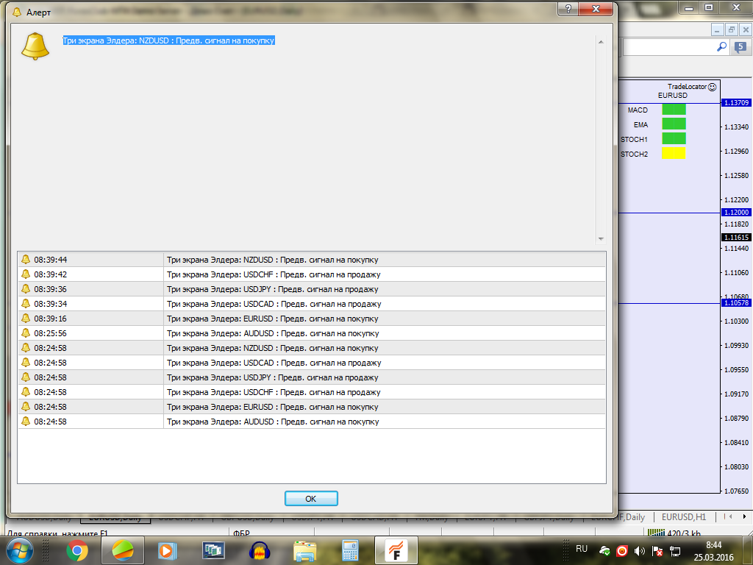
Task: Open the trading terminal F icon in the taskbar
Action: (x=396, y=550)
